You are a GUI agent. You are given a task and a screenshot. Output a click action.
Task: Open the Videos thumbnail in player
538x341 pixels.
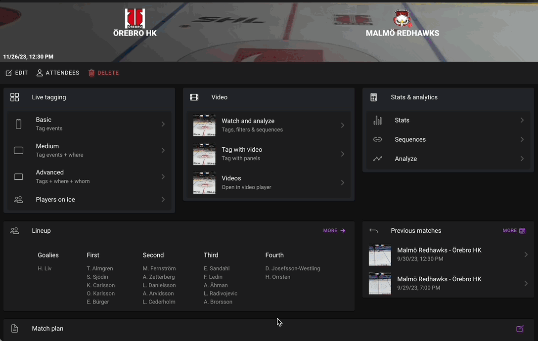(x=204, y=183)
